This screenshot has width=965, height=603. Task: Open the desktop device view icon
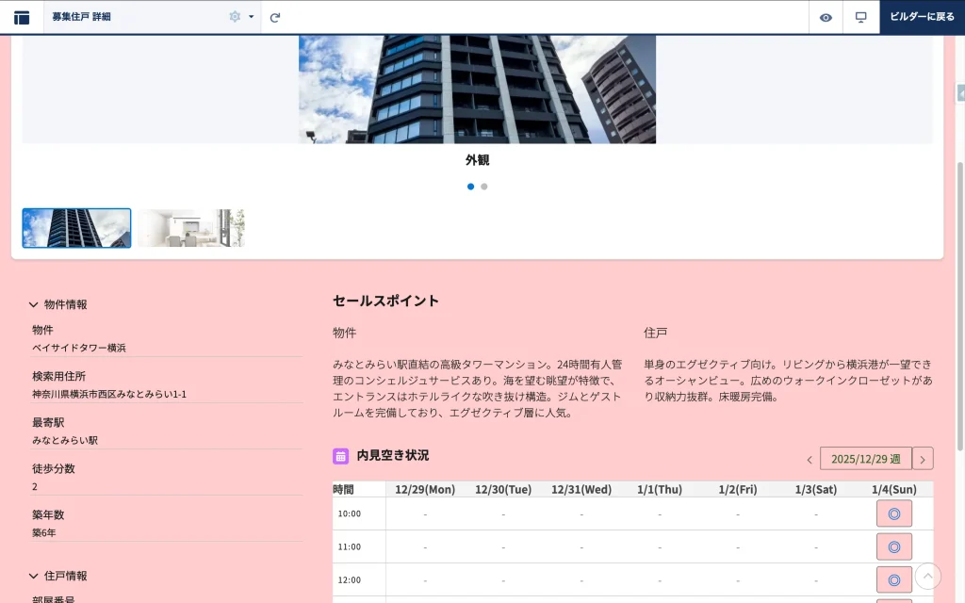tap(860, 17)
